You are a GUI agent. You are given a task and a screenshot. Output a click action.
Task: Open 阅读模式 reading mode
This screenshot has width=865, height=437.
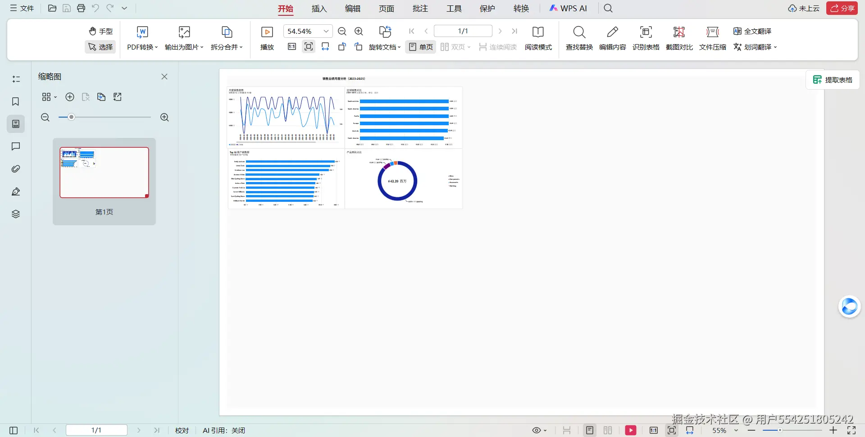pyautogui.click(x=538, y=38)
